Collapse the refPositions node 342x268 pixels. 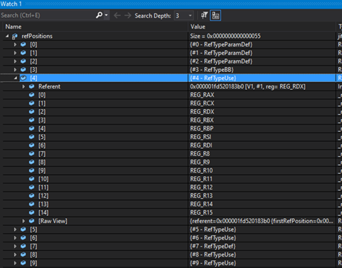pos(7,36)
